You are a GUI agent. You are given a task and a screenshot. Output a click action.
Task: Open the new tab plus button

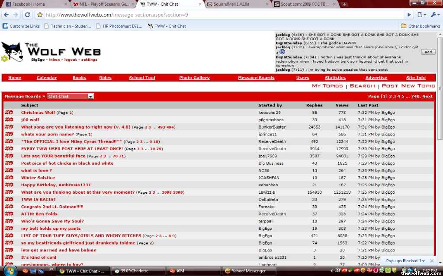pyautogui.click(x=344, y=4)
